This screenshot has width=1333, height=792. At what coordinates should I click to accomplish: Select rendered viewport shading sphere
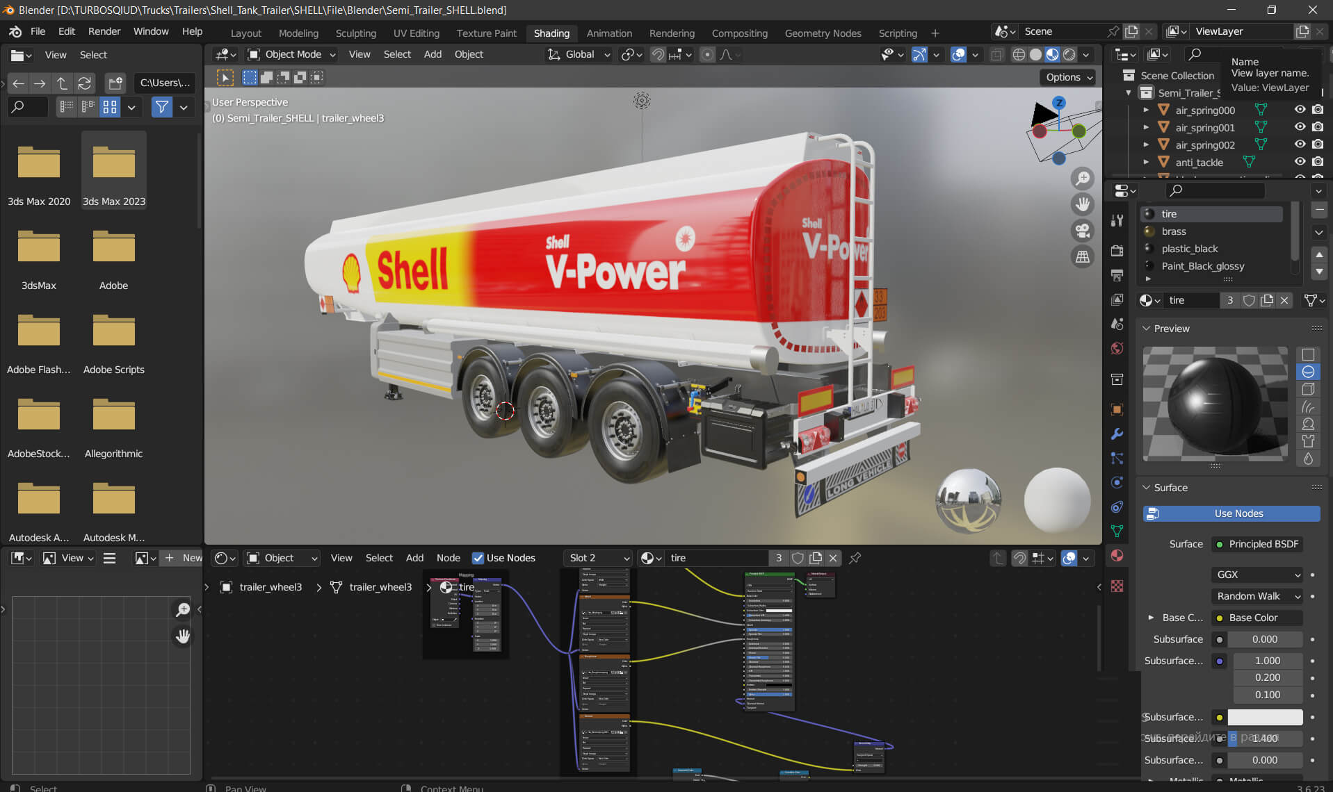coord(1069,54)
